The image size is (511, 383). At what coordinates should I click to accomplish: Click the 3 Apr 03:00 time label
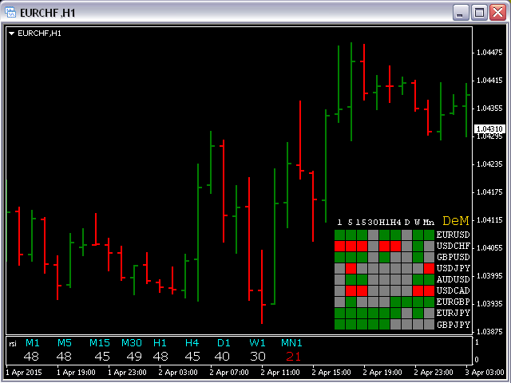pos(485,373)
